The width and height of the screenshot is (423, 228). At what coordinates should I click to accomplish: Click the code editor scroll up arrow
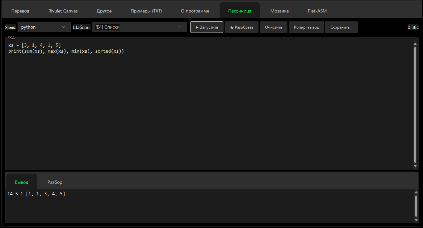point(415,44)
